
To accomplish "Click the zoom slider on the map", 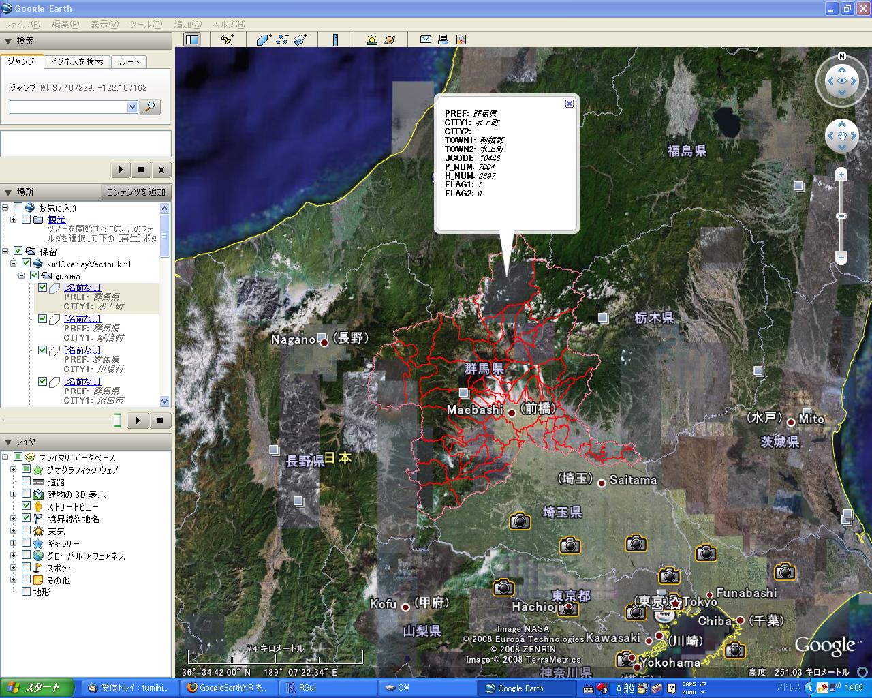I will pos(841,216).
